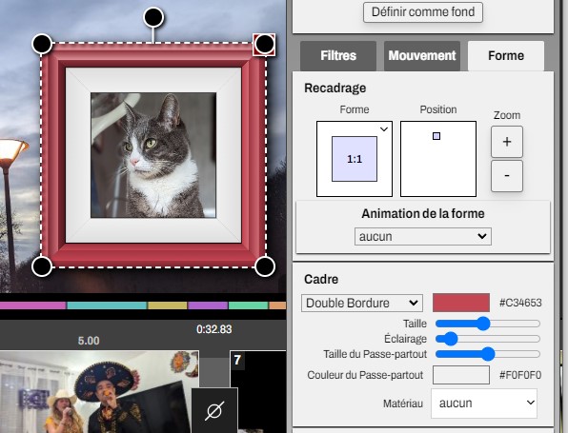The image size is (568, 433).
Task: Open the 1:1 shape chooser chevron
Action: click(x=384, y=129)
